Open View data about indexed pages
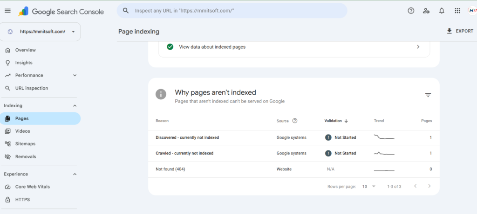 click(294, 47)
